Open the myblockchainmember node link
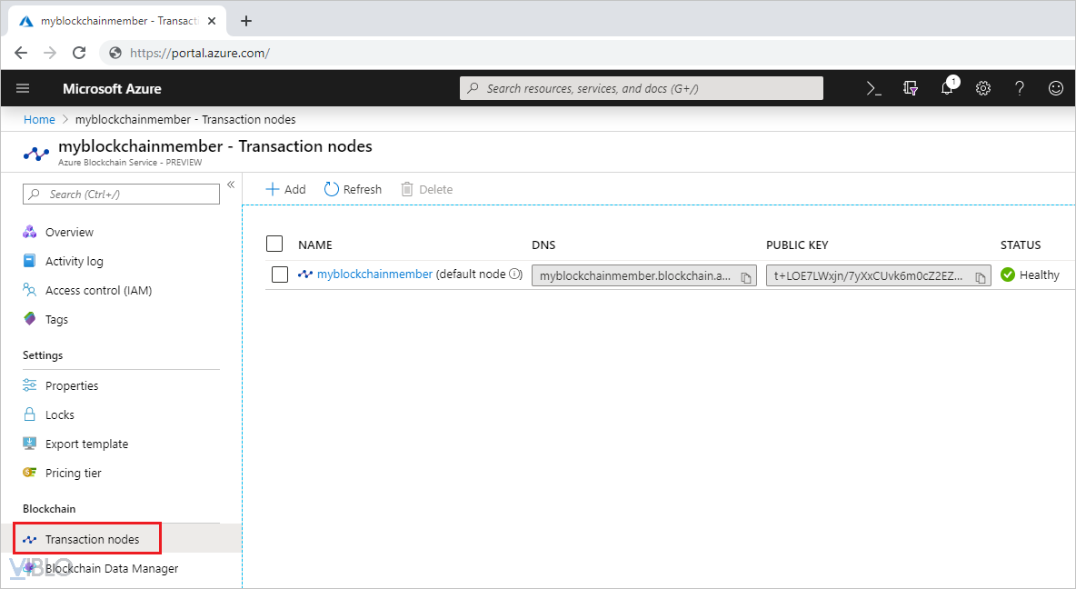The width and height of the screenshot is (1076, 589). [x=374, y=274]
